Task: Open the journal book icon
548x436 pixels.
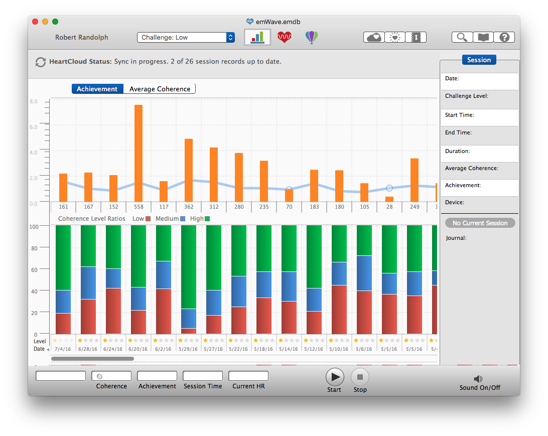Action: [x=483, y=37]
